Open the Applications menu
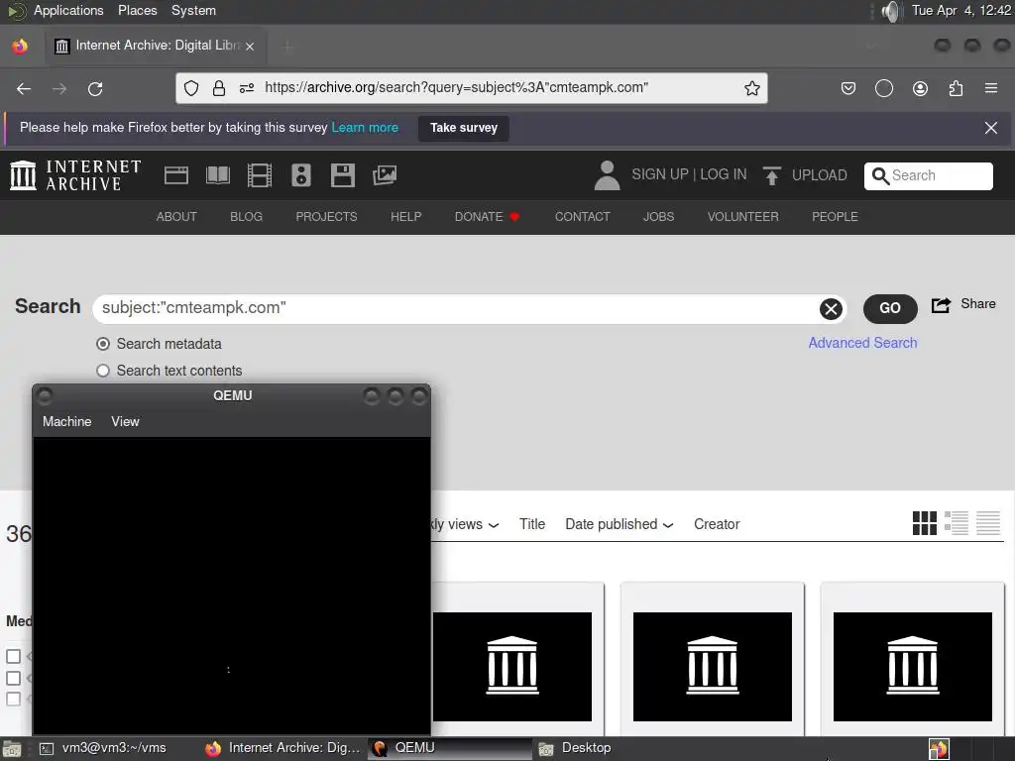1015x761 pixels. click(x=68, y=10)
